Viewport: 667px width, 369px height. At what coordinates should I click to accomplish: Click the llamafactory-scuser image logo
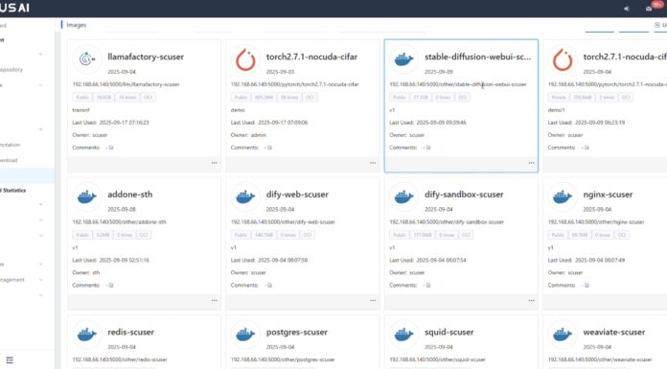[87, 59]
